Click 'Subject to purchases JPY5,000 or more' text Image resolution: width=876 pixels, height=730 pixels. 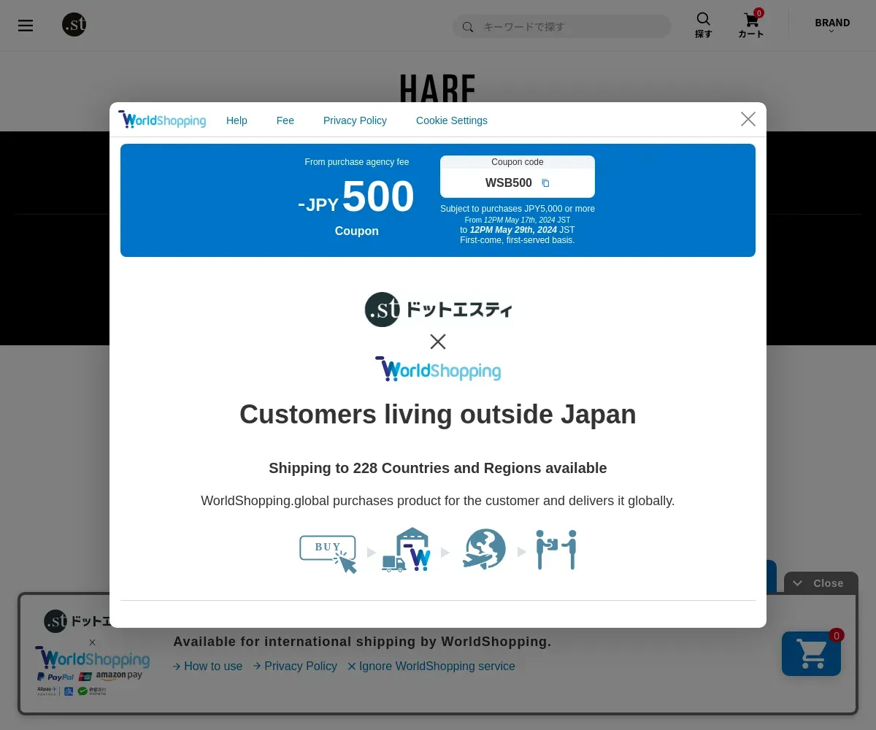click(x=518, y=209)
